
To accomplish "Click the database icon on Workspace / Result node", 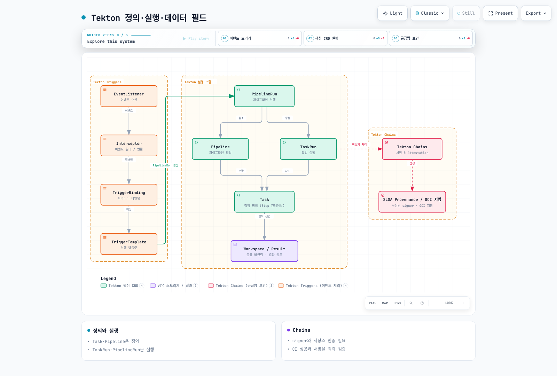I will point(235,244).
